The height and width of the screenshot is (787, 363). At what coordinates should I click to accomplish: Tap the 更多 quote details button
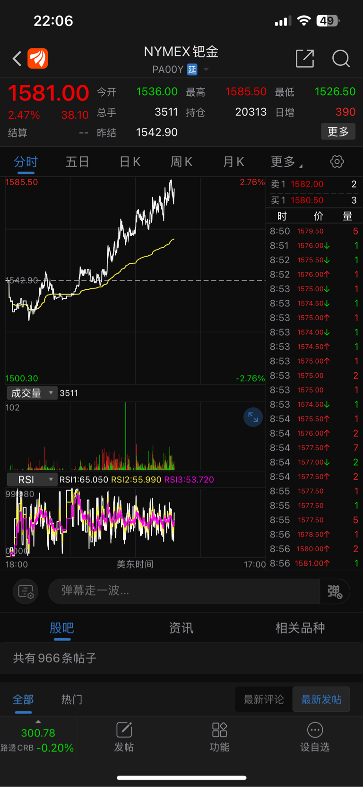[x=338, y=132]
